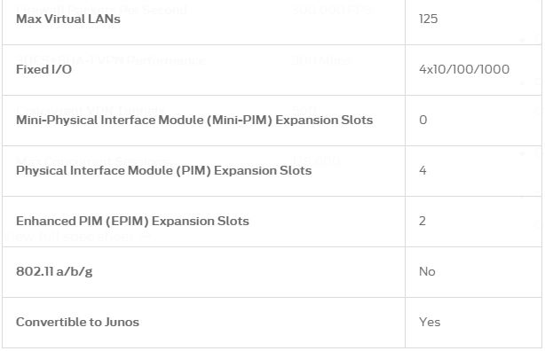Click the Max Virtual LANs label

[x=68, y=19]
